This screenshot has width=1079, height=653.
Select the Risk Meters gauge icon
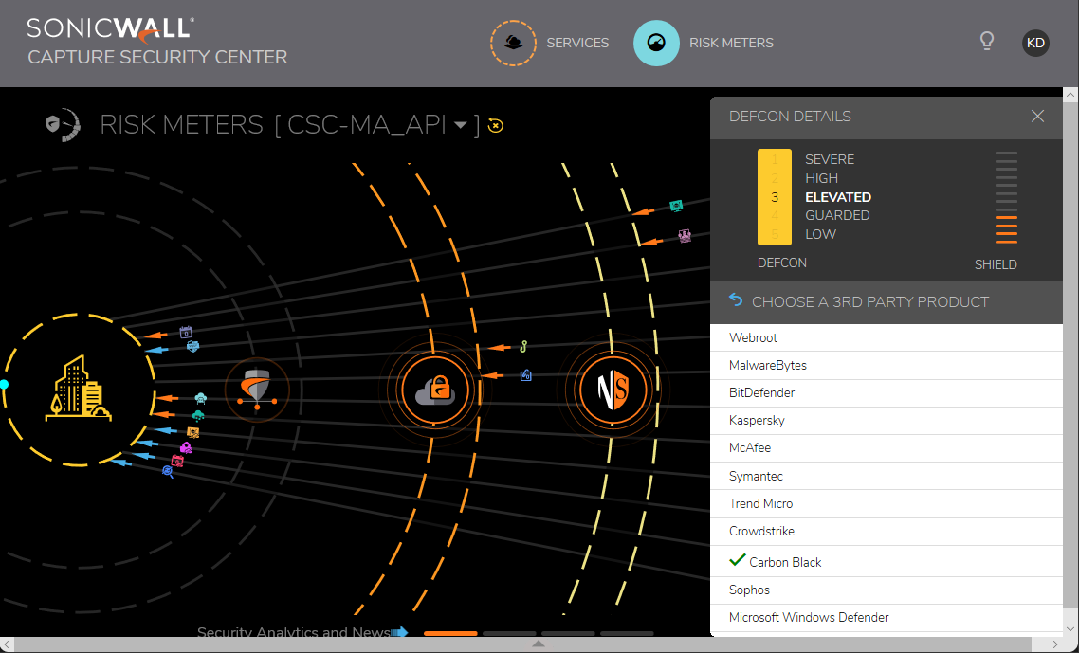656,43
